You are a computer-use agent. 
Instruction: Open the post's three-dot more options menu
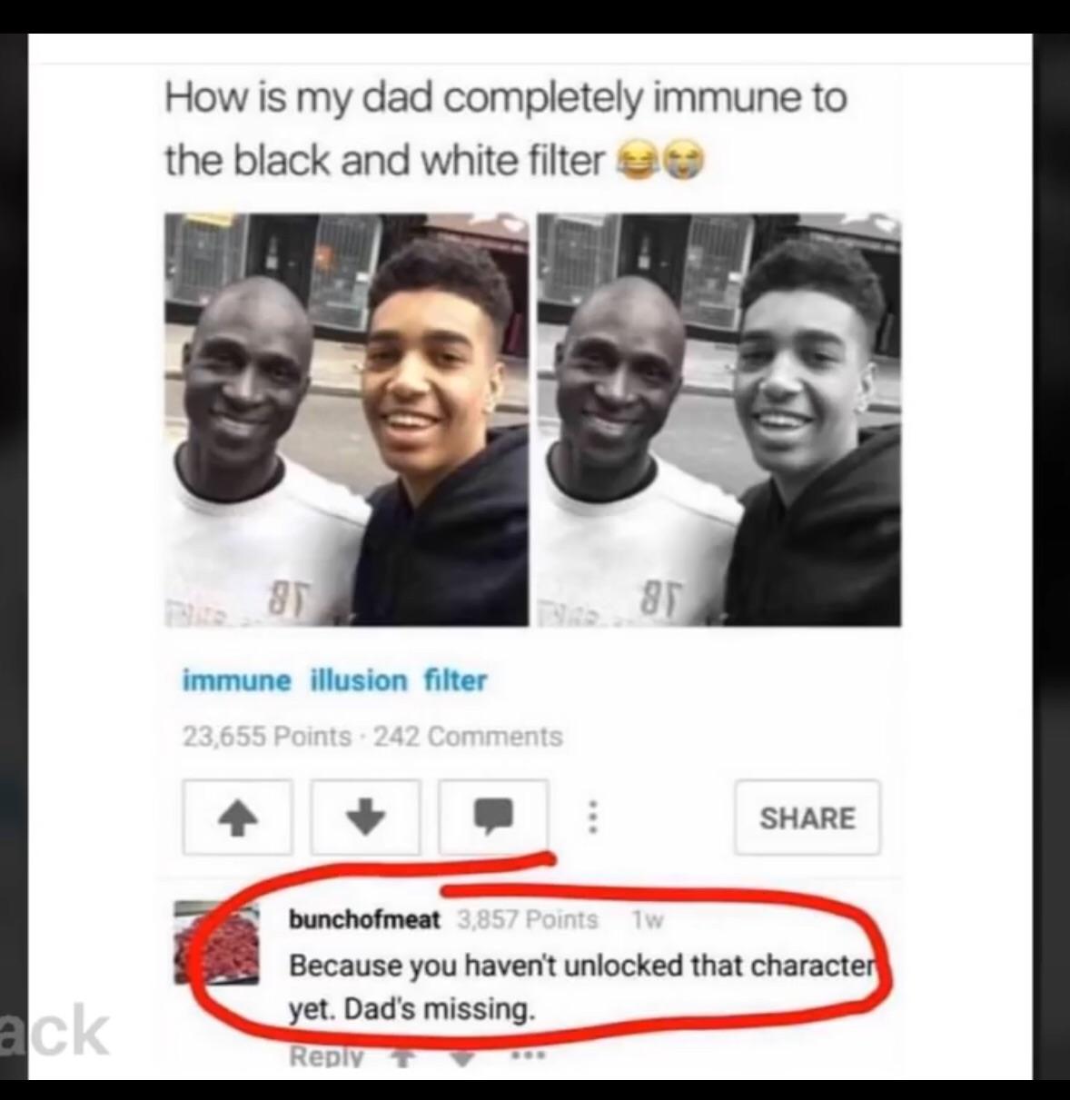pyautogui.click(x=591, y=818)
